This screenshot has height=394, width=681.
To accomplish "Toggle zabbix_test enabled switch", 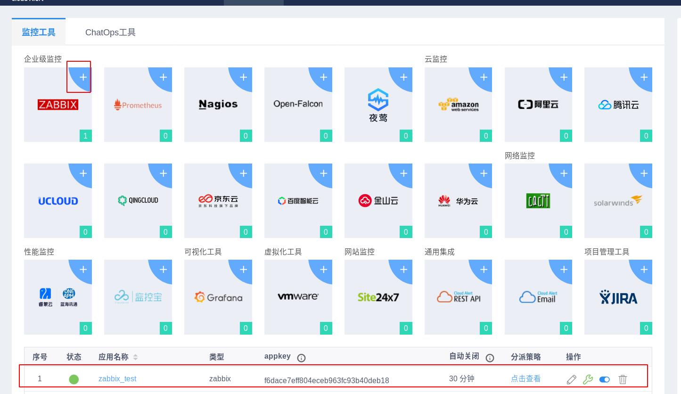I will pyautogui.click(x=605, y=379).
